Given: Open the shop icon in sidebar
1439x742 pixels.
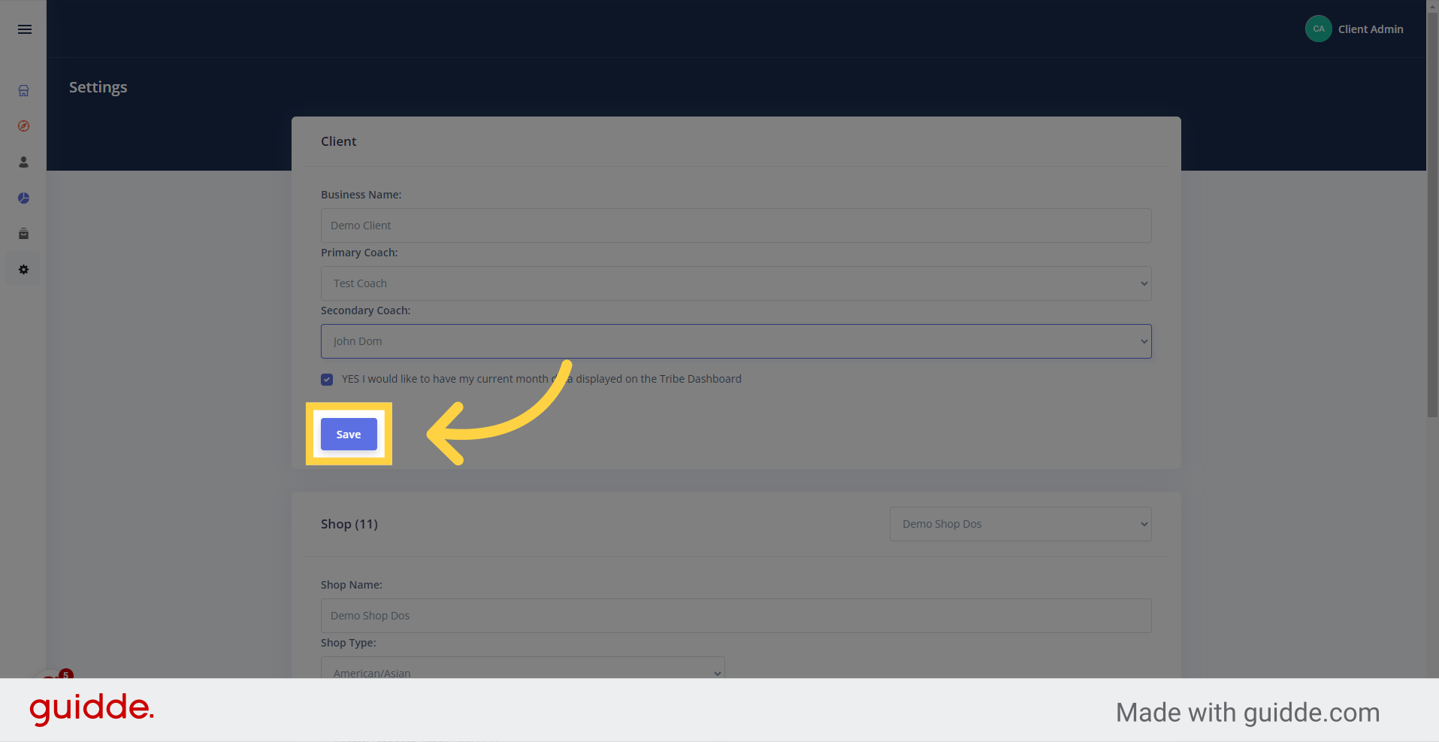Looking at the screenshot, I should point(24,90).
